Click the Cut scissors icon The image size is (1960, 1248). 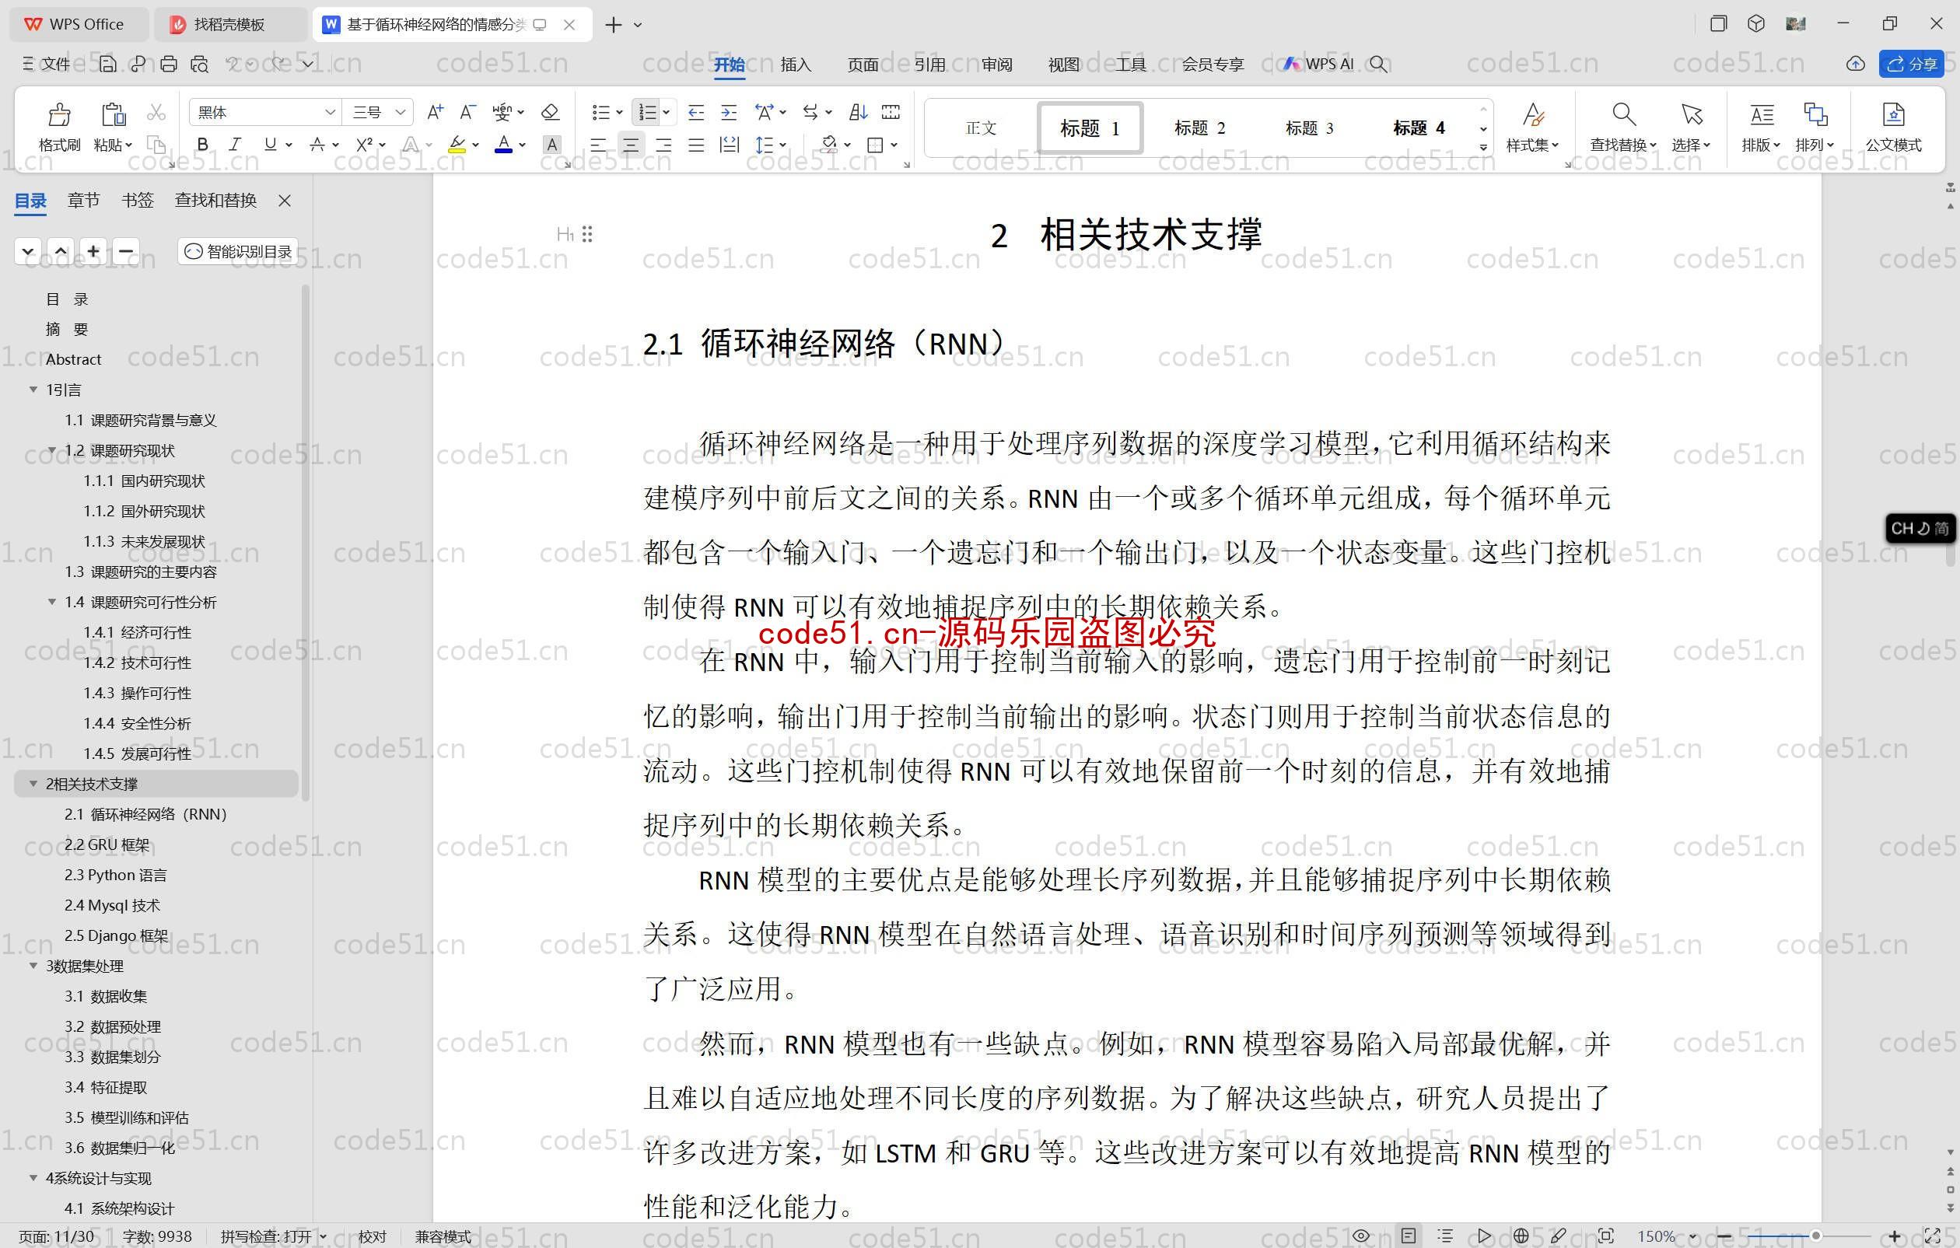coord(156,112)
